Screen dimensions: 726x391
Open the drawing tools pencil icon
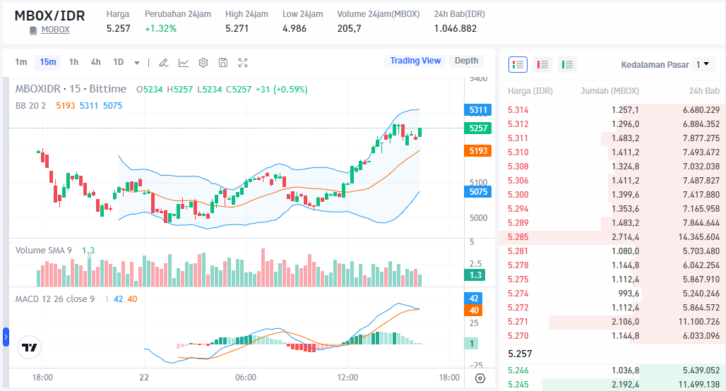click(163, 63)
